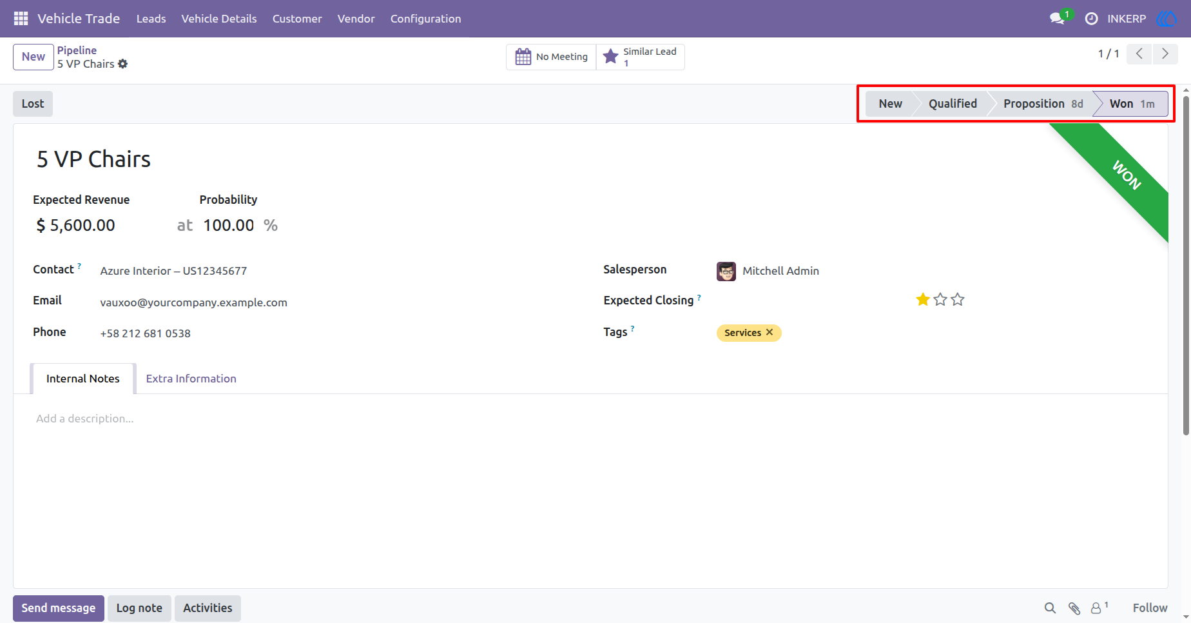Switch to the Extra Information tab
Viewport: 1191px width, 623px height.
pyautogui.click(x=191, y=379)
